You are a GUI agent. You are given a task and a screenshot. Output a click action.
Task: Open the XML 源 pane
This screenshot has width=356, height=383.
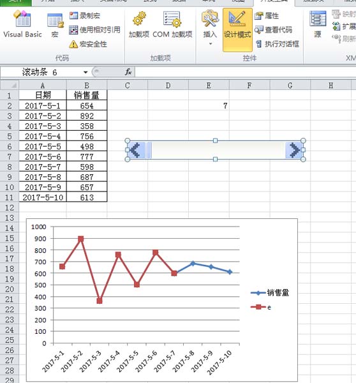point(318,24)
